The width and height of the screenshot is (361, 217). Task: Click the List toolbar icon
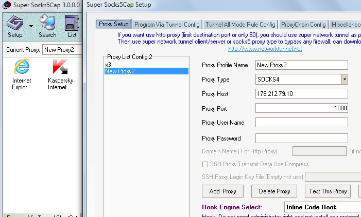click(x=72, y=26)
